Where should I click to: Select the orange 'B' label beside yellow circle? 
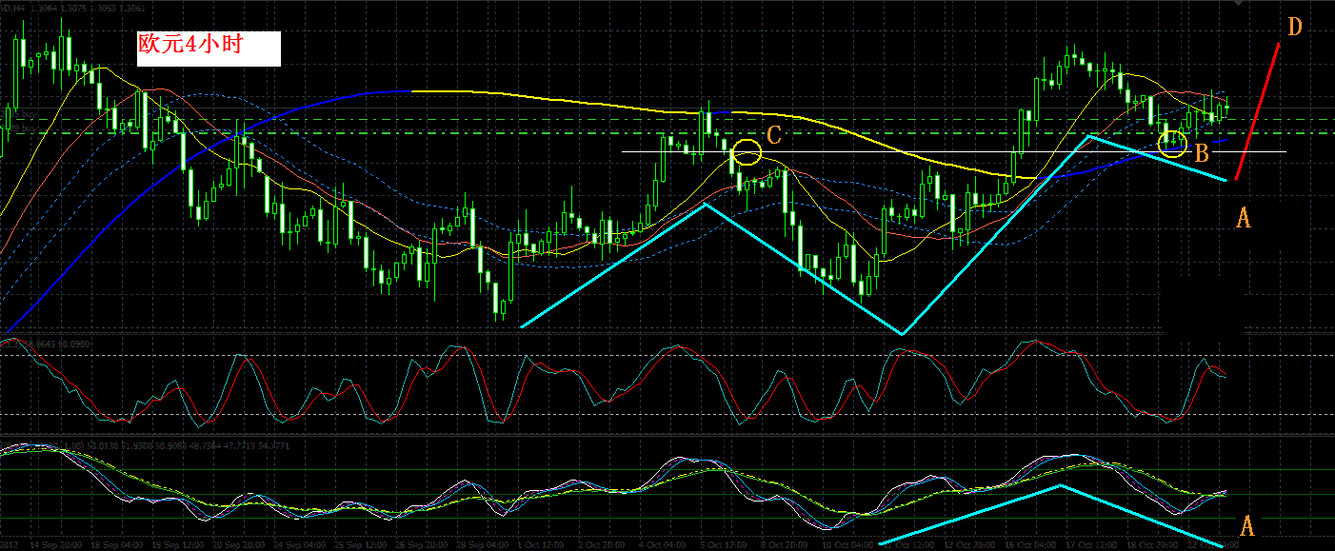pos(1202,153)
